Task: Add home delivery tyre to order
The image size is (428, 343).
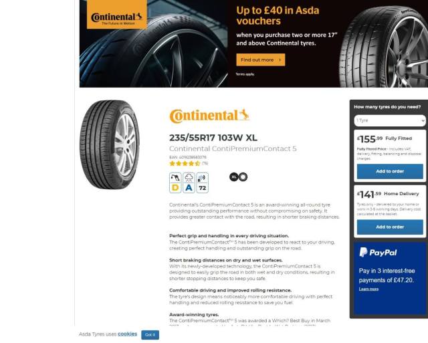Action: pos(390,227)
